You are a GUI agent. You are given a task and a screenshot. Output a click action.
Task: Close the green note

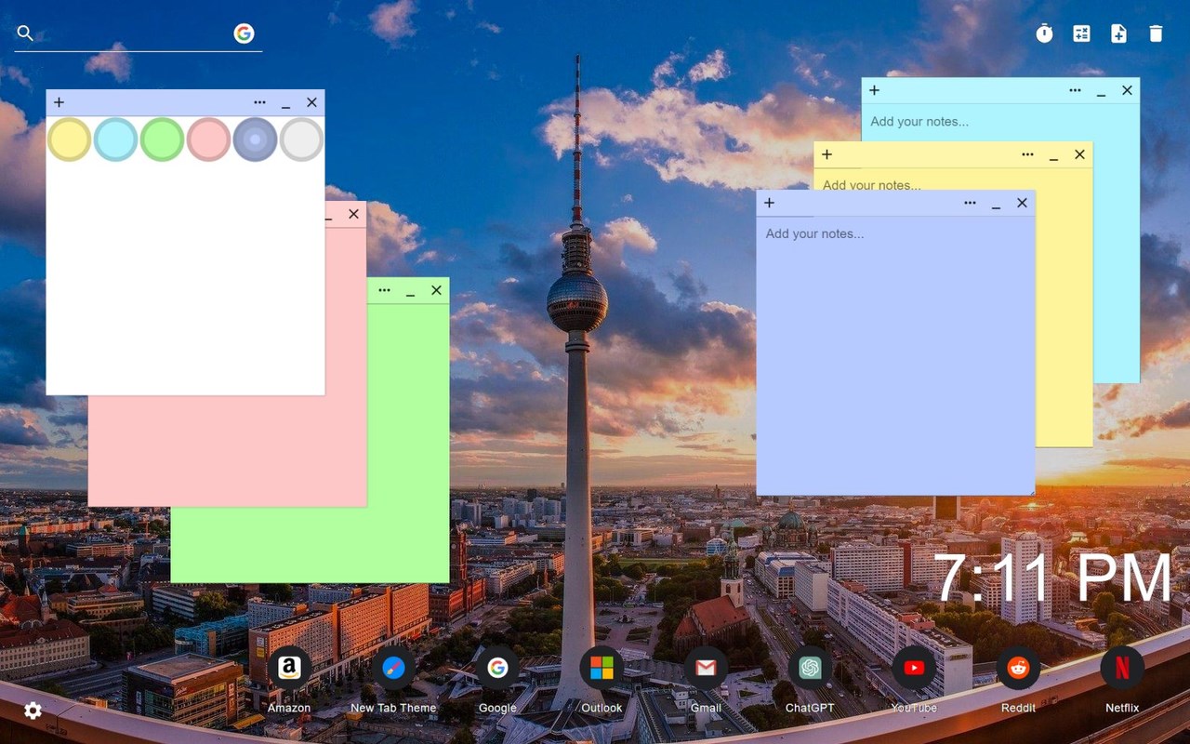(436, 290)
